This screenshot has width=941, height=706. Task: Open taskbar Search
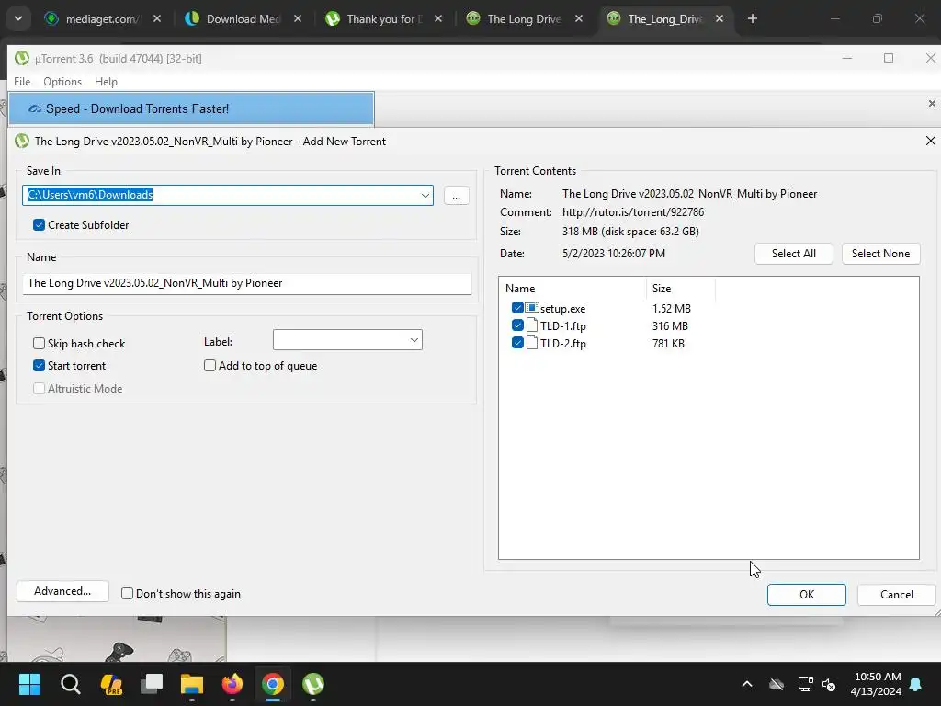70,684
